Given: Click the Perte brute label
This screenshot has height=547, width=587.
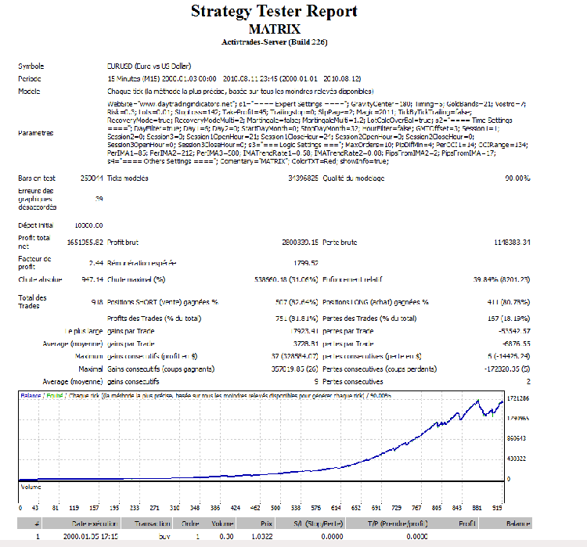Looking at the screenshot, I should [x=340, y=243].
